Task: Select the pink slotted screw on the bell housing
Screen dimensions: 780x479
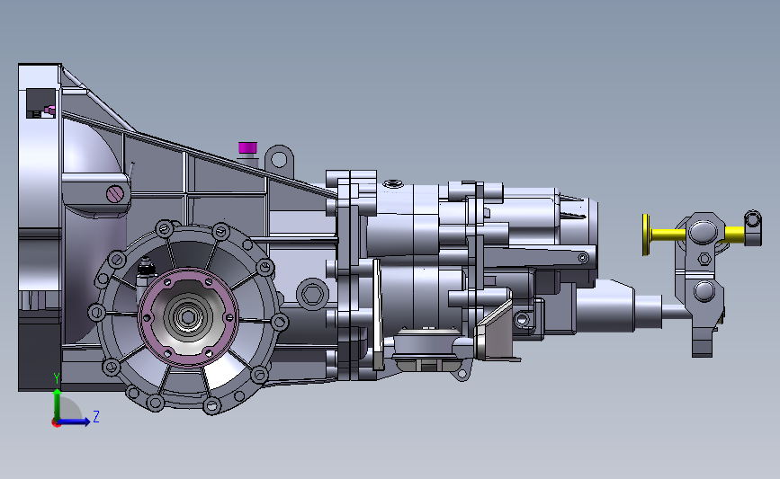Action: [x=115, y=194]
